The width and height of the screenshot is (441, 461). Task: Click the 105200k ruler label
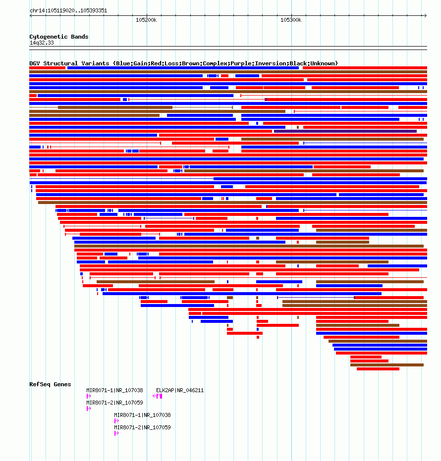146,20
